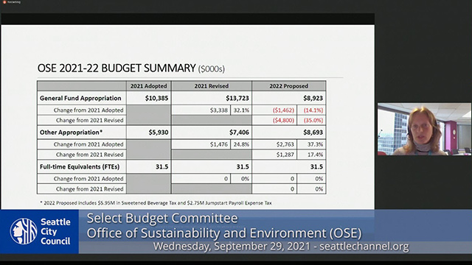Viewport: 472px width, 265px height.
Task: Click 'Office of Sustainability and Environment (OSE)' caption
Action: click(224, 233)
